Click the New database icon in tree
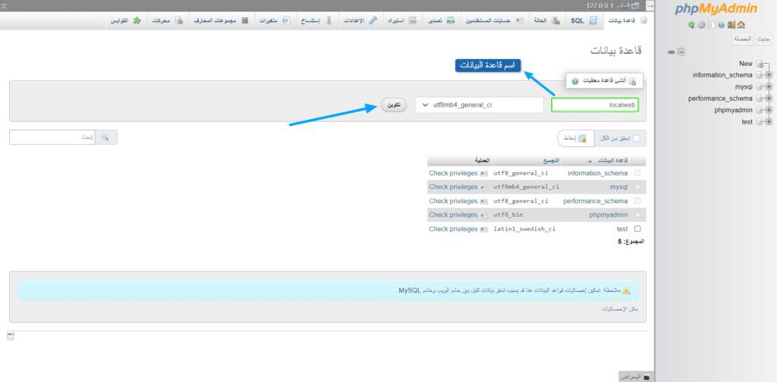This screenshot has width=777, height=382. tap(760, 64)
